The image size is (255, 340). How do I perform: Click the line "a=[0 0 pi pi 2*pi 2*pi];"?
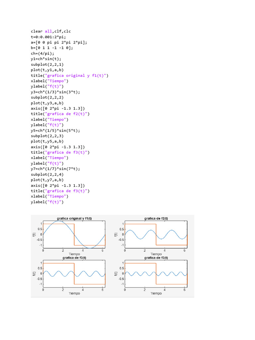point(59,42)
